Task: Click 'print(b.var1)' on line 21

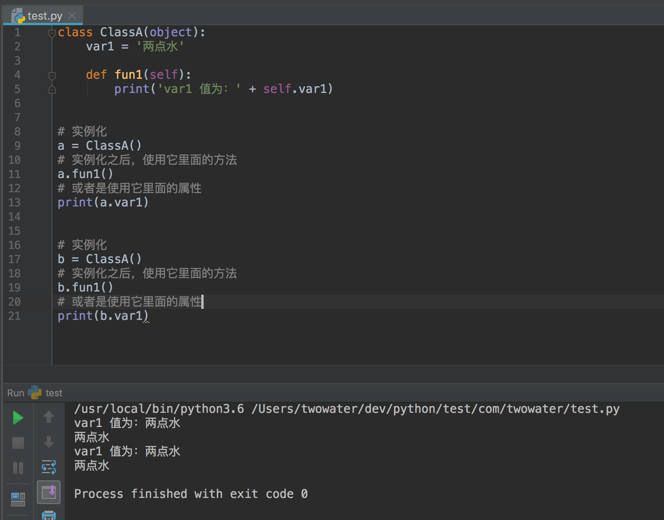Action: click(103, 316)
